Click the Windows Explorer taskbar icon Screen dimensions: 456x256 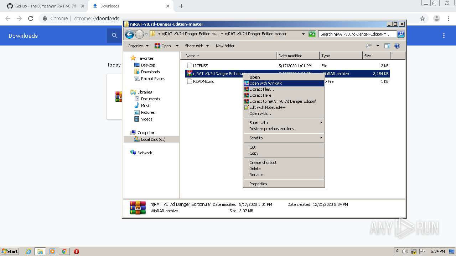tap(40, 251)
